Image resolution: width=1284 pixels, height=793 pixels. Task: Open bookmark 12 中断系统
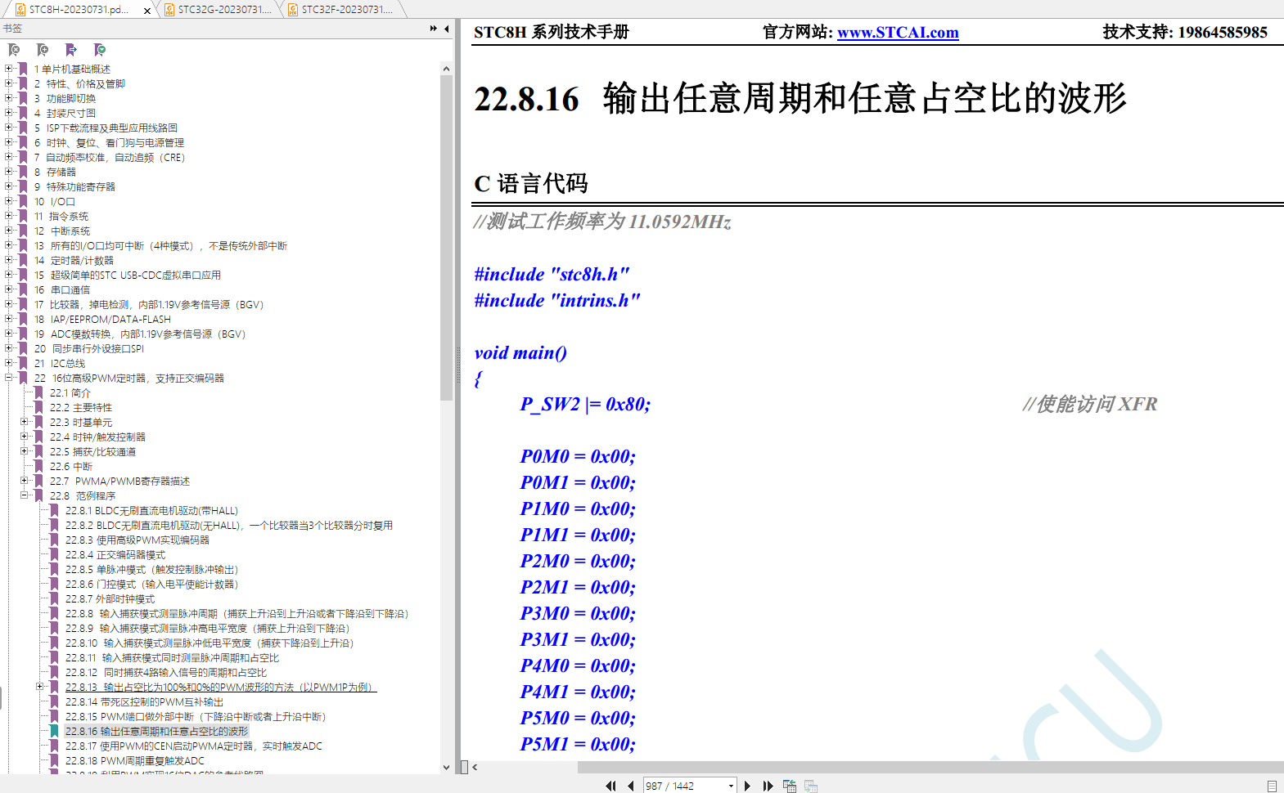point(62,231)
